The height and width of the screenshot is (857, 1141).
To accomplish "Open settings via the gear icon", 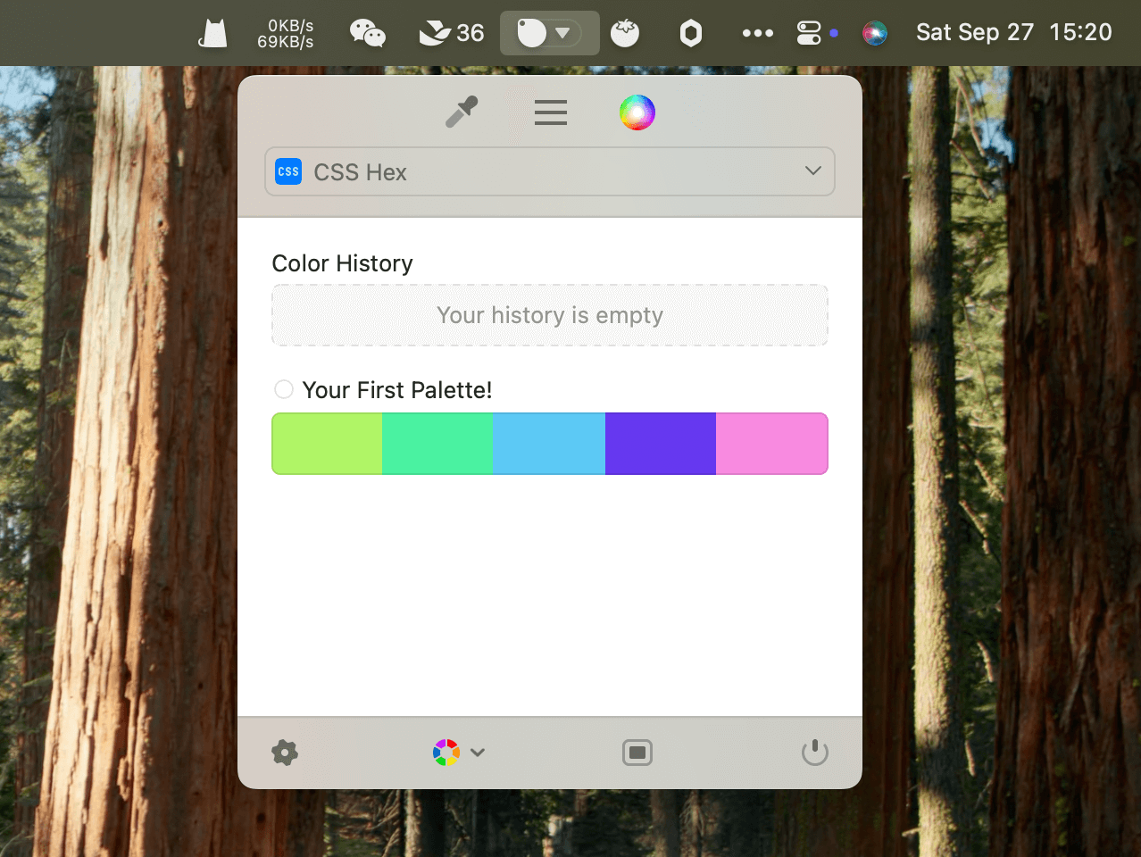I will (x=285, y=753).
